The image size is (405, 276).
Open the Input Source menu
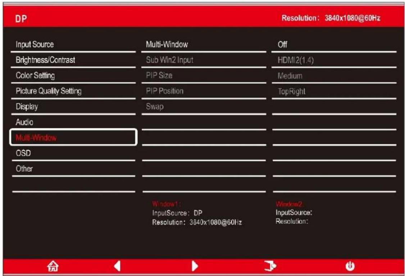[x=73, y=45]
